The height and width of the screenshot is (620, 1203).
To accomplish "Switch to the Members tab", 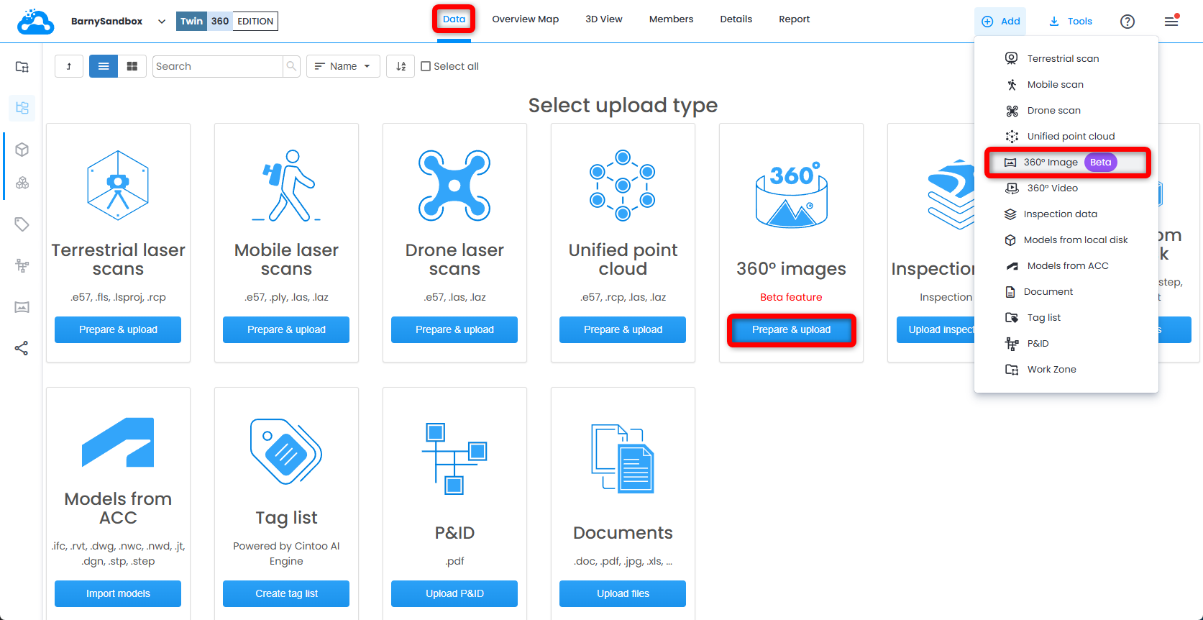I will click(x=671, y=19).
